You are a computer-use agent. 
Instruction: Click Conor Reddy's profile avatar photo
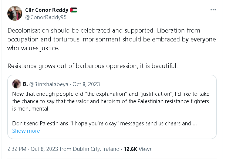(14, 13)
